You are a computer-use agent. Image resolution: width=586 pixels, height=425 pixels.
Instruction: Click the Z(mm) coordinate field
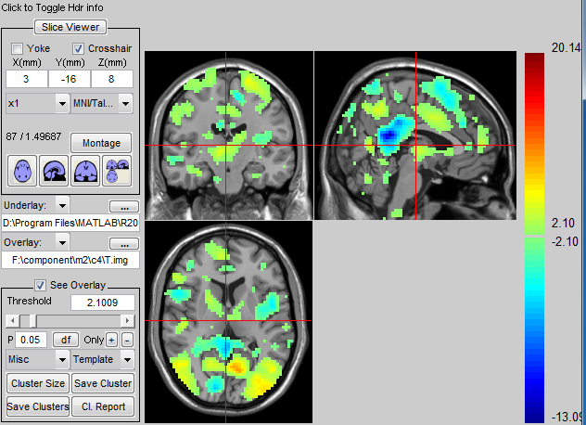point(112,79)
